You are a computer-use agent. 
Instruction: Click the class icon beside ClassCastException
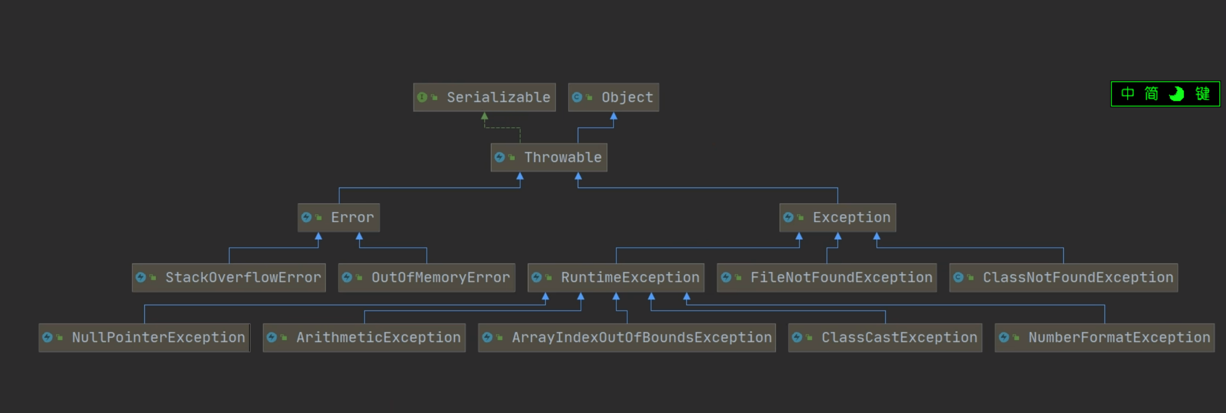[797, 338]
